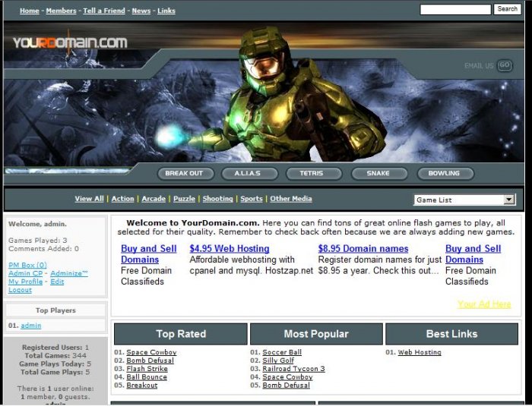532x406 pixels.
Task: Click the GO button next to Email Us
Action: click(505, 65)
